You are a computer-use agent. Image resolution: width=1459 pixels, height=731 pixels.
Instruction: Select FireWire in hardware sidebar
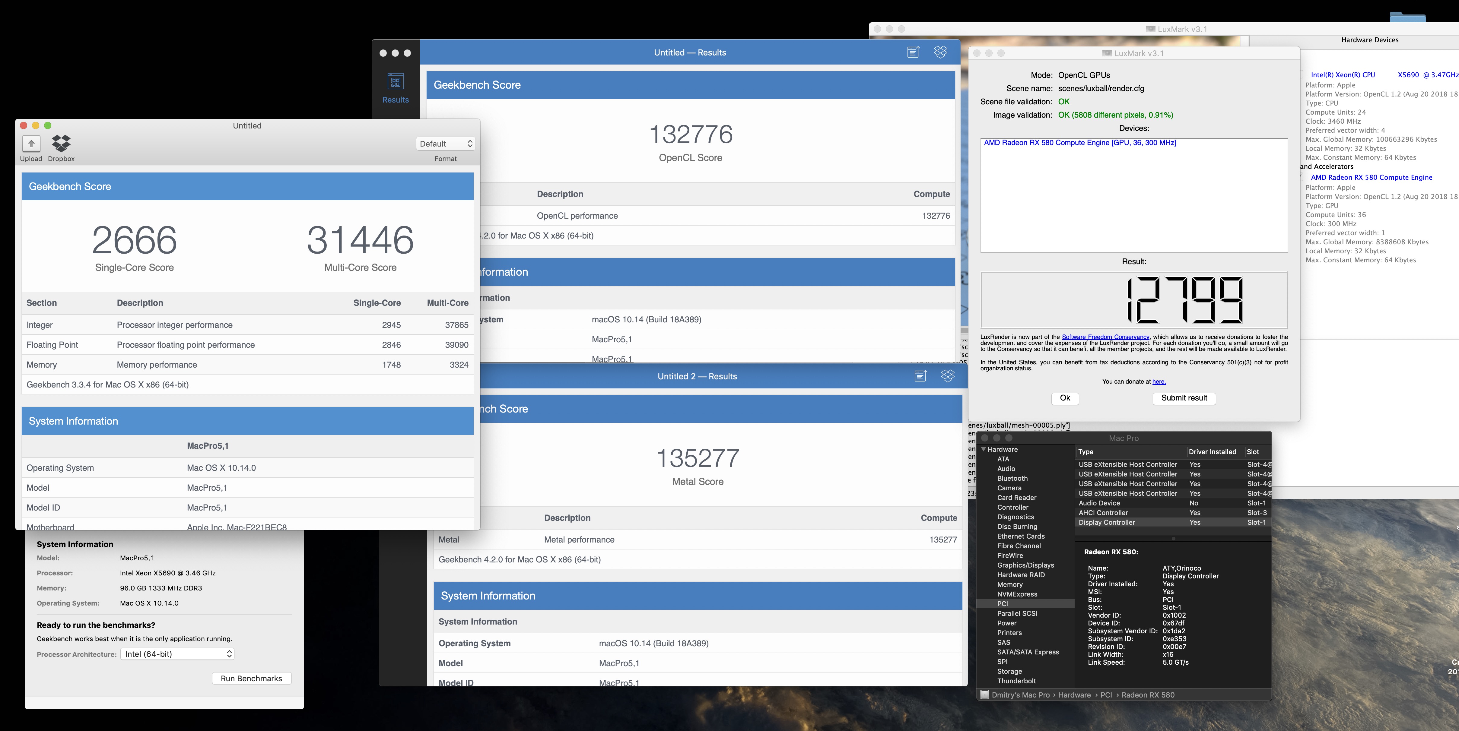pyautogui.click(x=1010, y=555)
